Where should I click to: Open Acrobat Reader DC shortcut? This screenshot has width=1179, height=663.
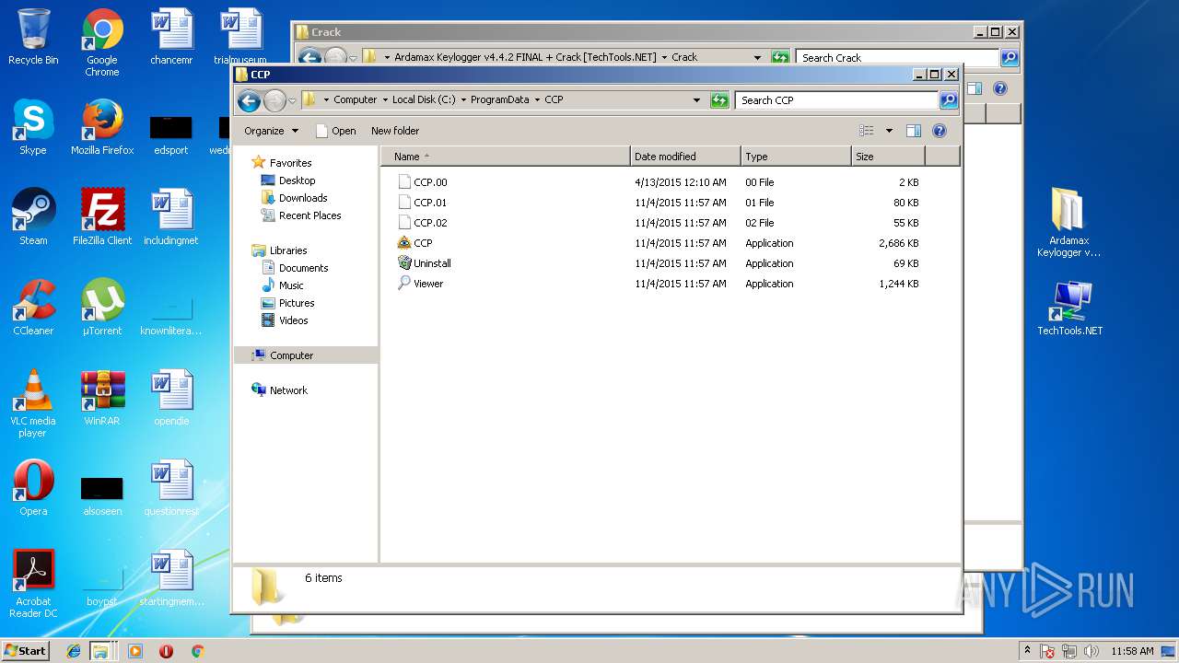pyautogui.click(x=33, y=584)
